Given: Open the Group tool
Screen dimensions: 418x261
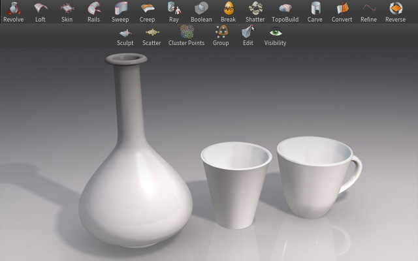Looking at the screenshot, I should (221, 36).
